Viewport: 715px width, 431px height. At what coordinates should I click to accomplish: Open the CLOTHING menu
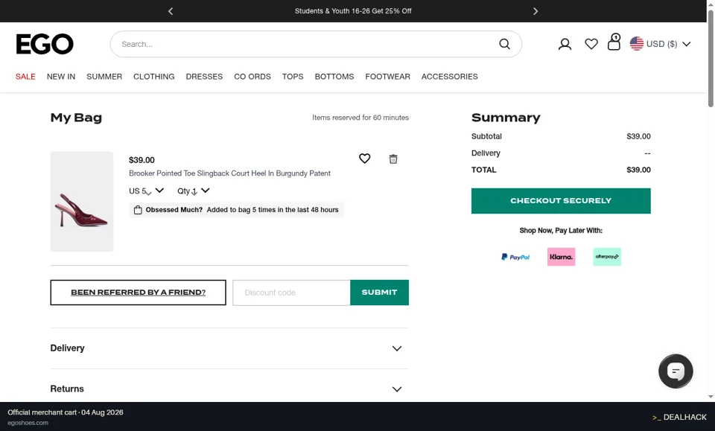153,77
